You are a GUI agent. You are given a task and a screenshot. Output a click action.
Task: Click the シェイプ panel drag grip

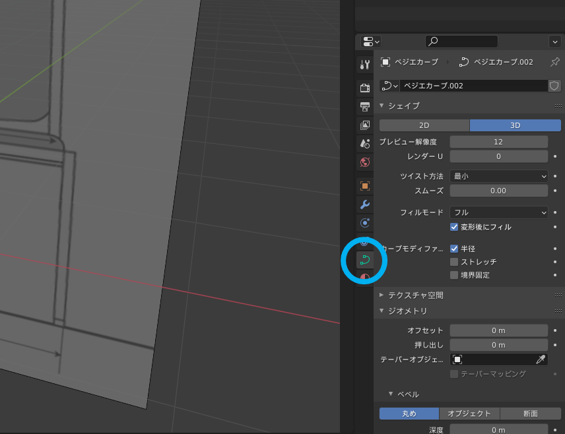[558, 106]
